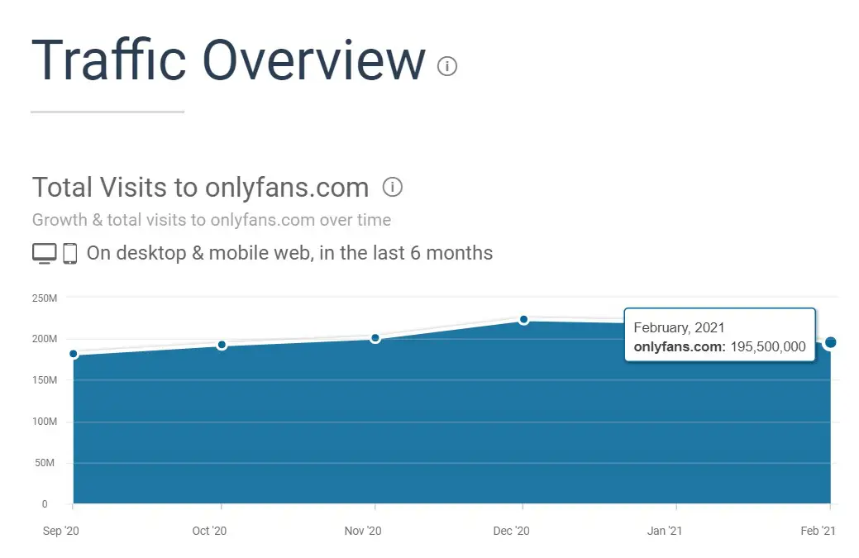Select the Feb '21 highlighted data point
This screenshot has width=859, height=558.
[831, 342]
